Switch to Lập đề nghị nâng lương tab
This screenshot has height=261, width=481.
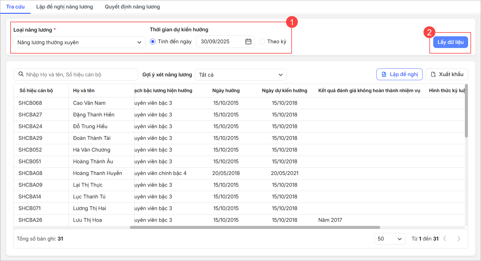tap(64, 7)
